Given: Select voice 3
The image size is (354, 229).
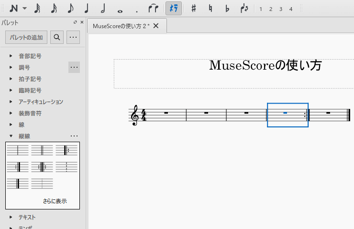Looking at the screenshot, I should tap(281, 9).
